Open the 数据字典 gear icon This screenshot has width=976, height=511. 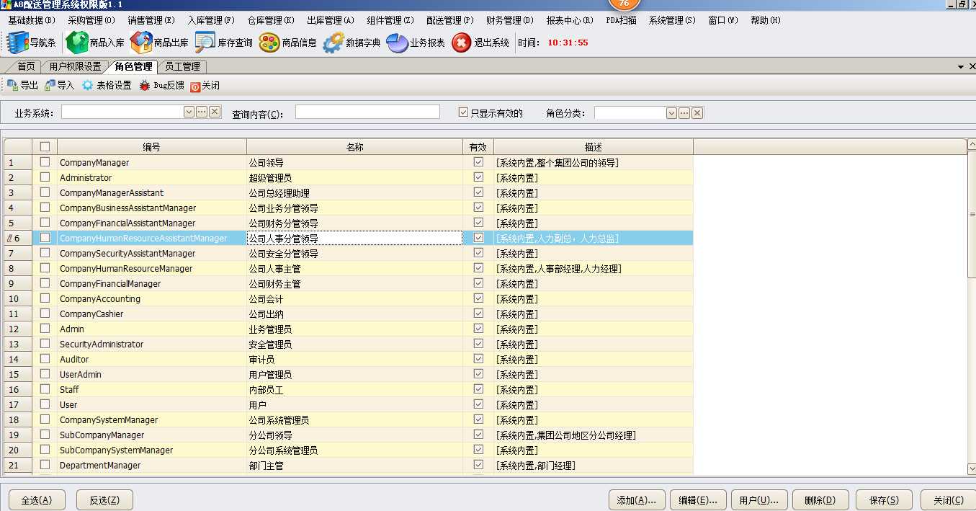pos(333,43)
